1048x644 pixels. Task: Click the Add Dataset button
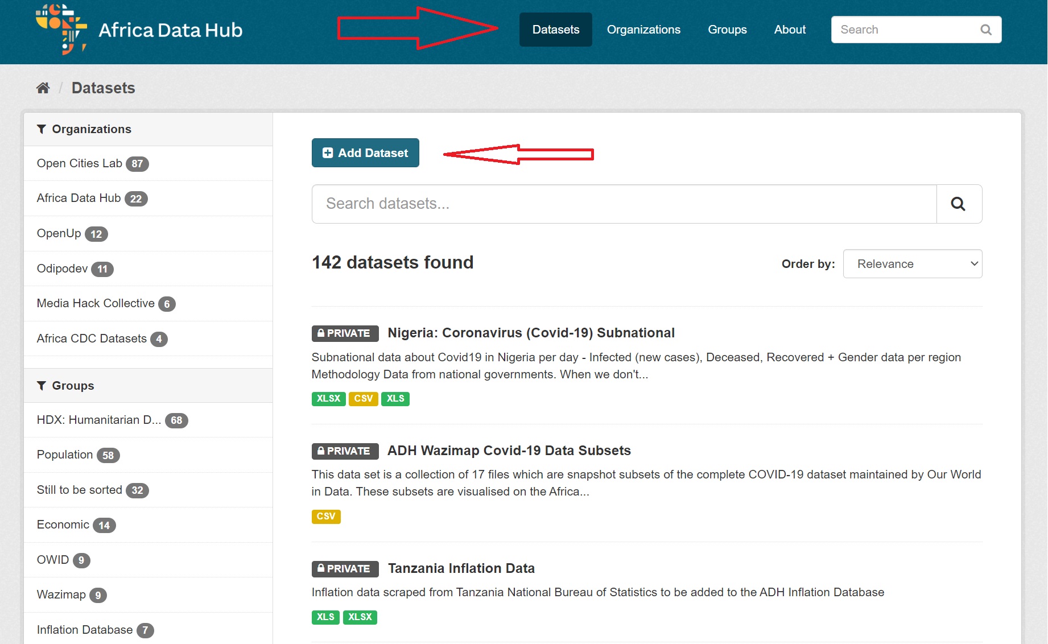(x=365, y=153)
